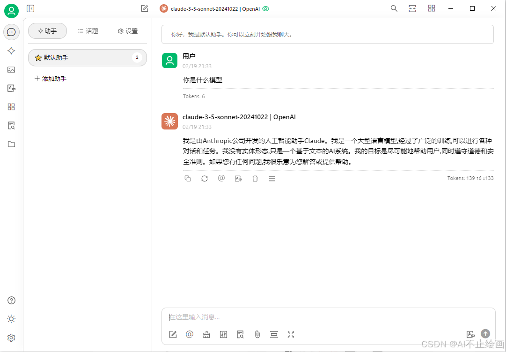Create a new topic with edit icon in header
The height and width of the screenshot is (352, 506).
pos(145,9)
